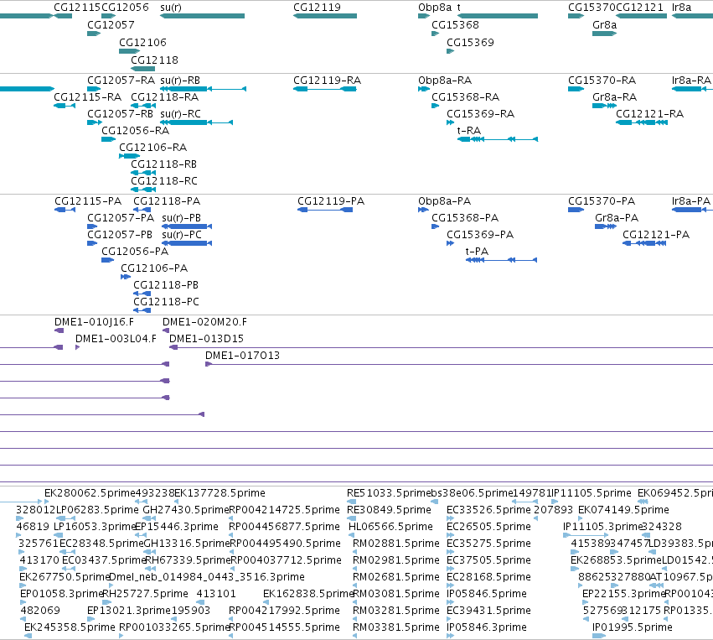Click the CG12057 gene label
The width and height of the screenshot is (713, 640).
pyautogui.click(x=111, y=25)
